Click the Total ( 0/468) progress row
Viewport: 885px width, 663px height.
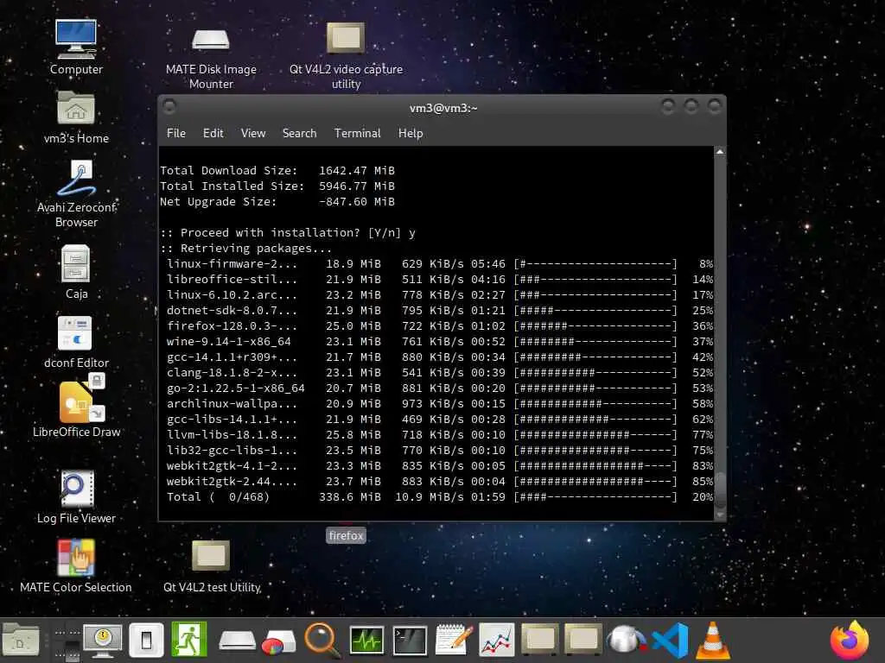pyautogui.click(x=440, y=497)
